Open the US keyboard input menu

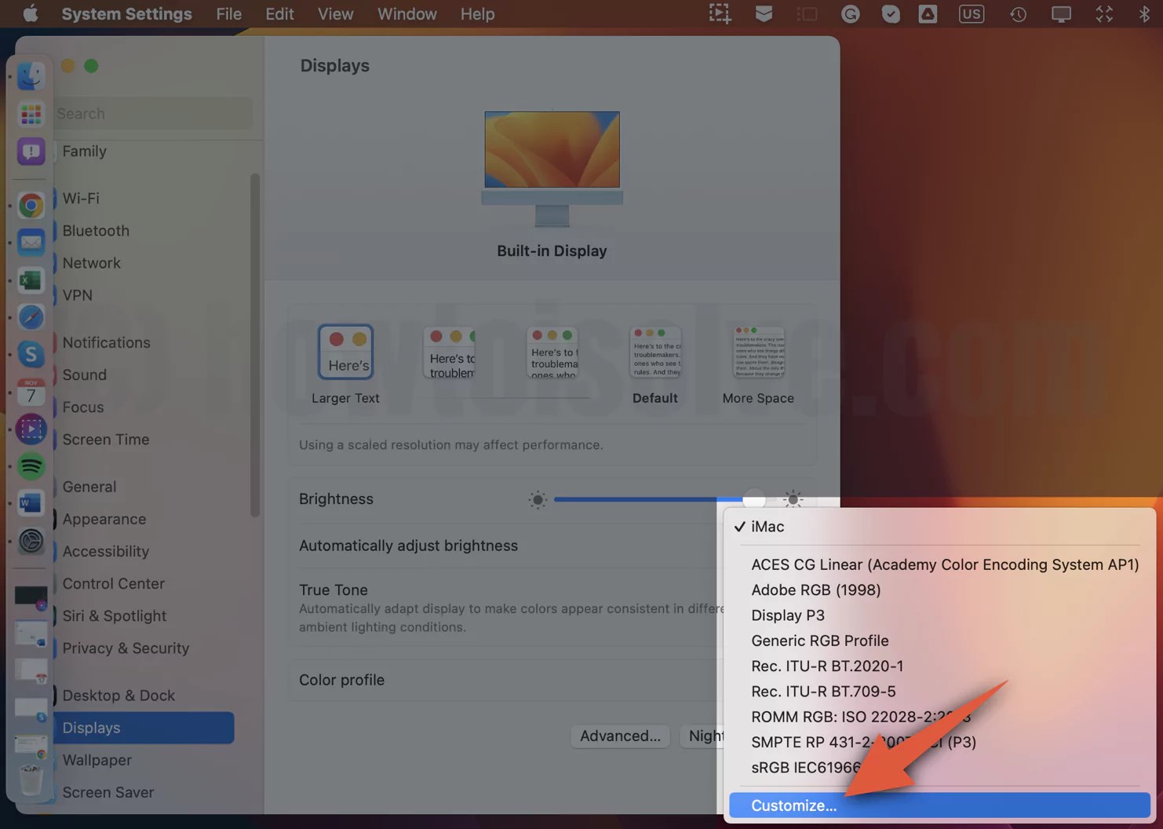point(972,13)
